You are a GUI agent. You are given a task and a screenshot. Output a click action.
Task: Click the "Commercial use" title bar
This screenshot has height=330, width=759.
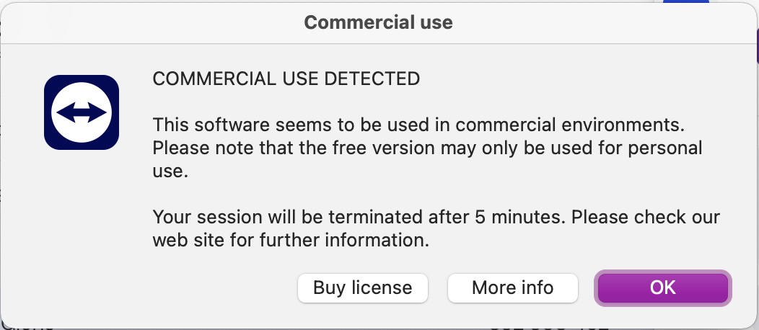pos(378,22)
